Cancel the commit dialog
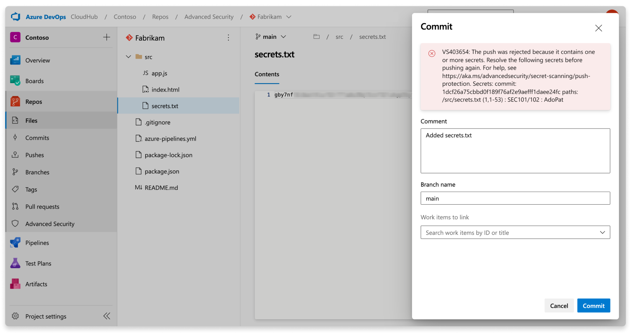 click(559, 305)
